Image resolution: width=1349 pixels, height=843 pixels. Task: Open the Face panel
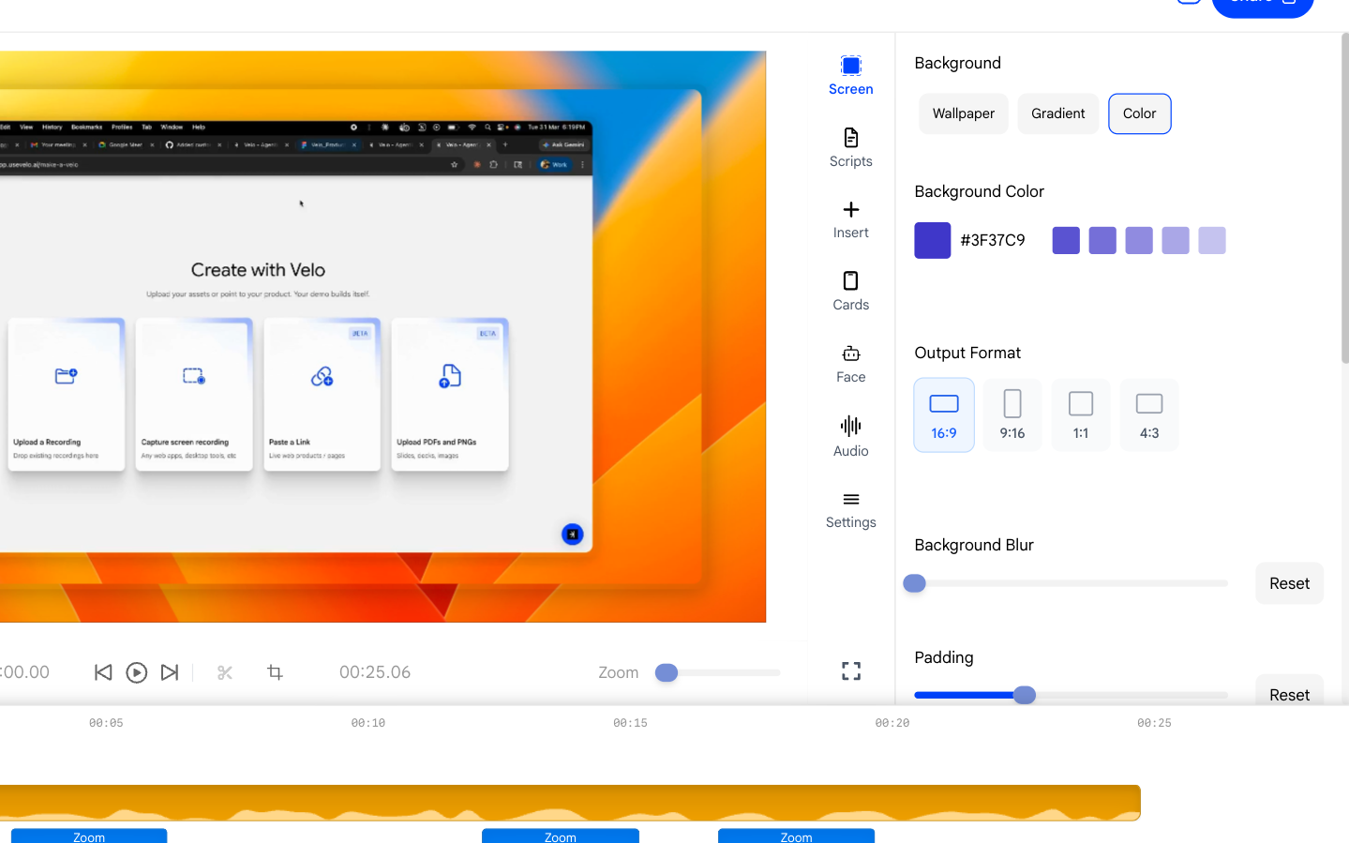[850, 364]
